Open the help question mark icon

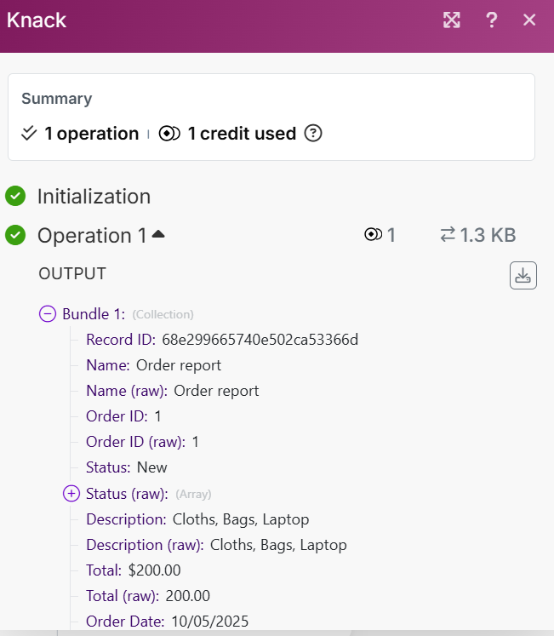[492, 20]
